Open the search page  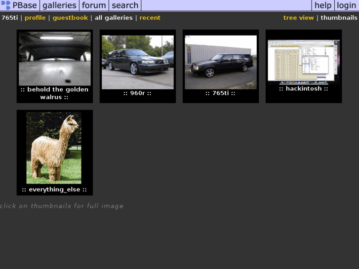click(125, 5)
